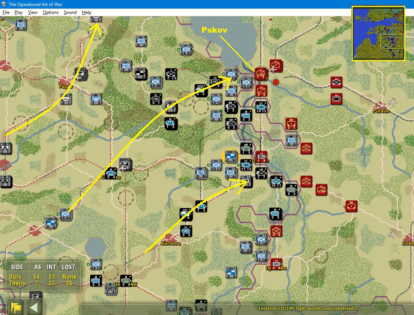Select the red Soviet infantry unit rated 4-4

click(276, 231)
